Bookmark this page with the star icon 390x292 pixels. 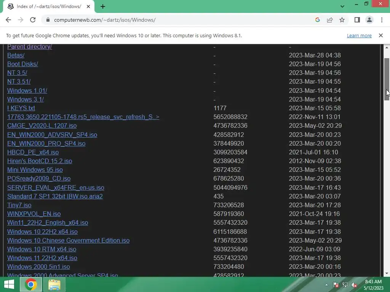pos(342,20)
